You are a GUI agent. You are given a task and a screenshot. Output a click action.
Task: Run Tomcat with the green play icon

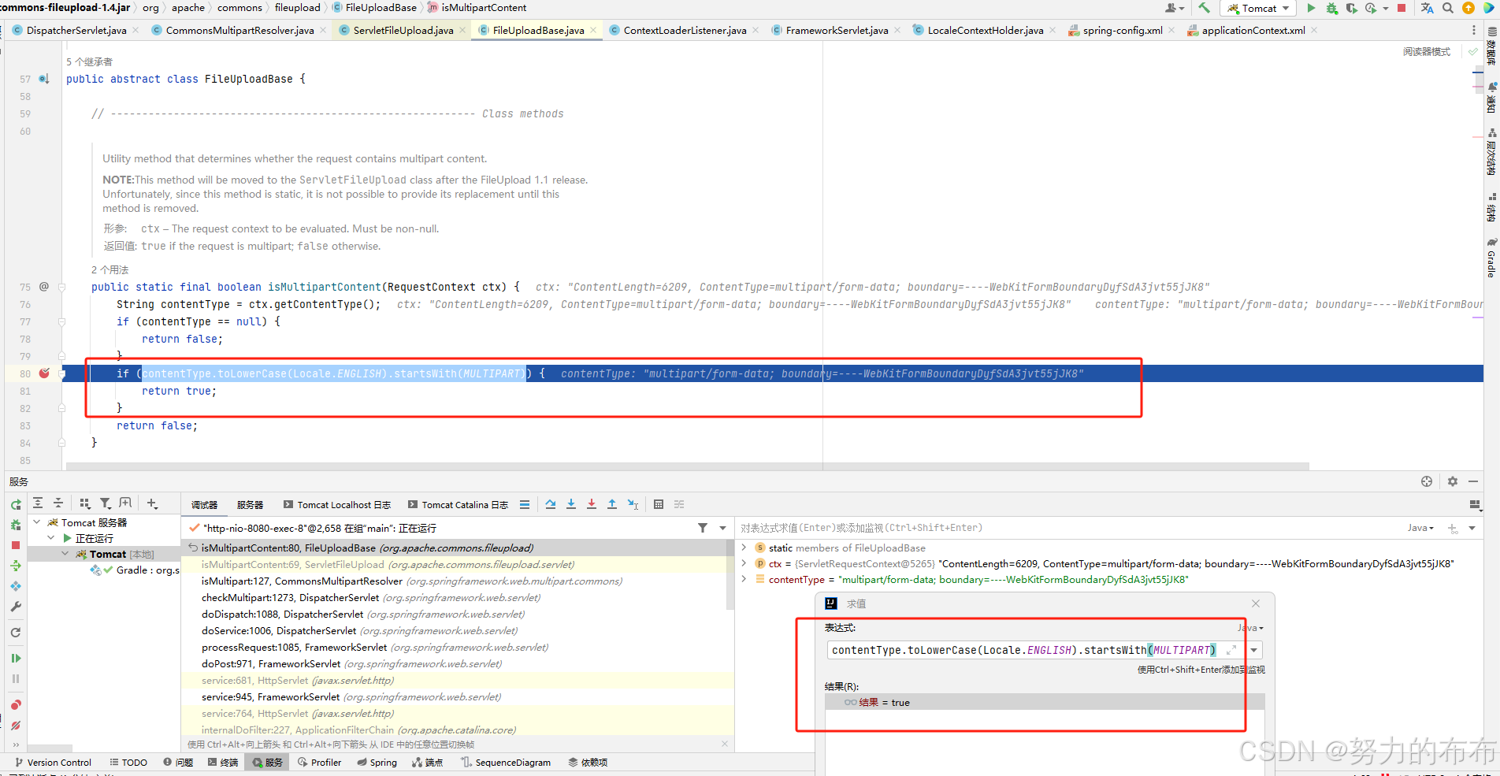(x=1311, y=8)
